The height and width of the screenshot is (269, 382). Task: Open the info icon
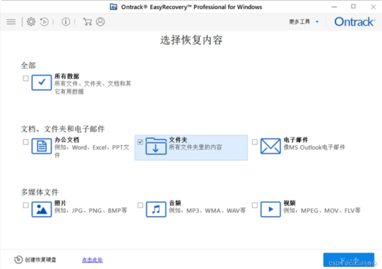point(66,22)
